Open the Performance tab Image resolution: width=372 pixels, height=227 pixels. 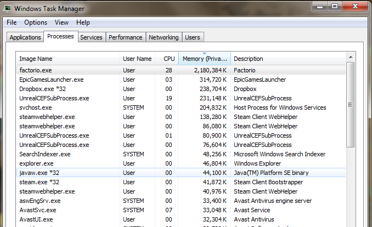(x=126, y=37)
